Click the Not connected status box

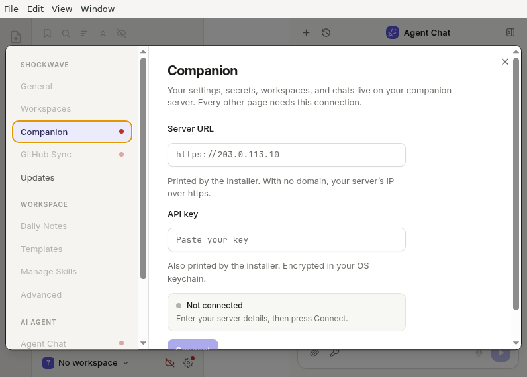click(287, 312)
